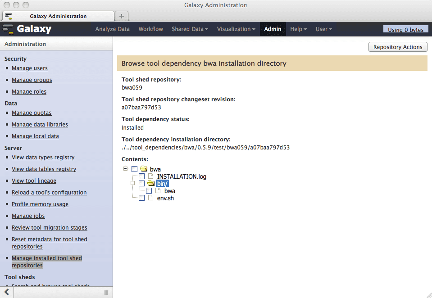Go to Analyze Data in the navbar

[x=112, y=29]
